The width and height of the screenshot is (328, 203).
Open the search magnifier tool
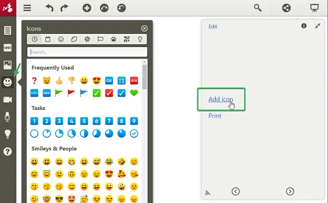pyautogui.click(x=257, y=8)
